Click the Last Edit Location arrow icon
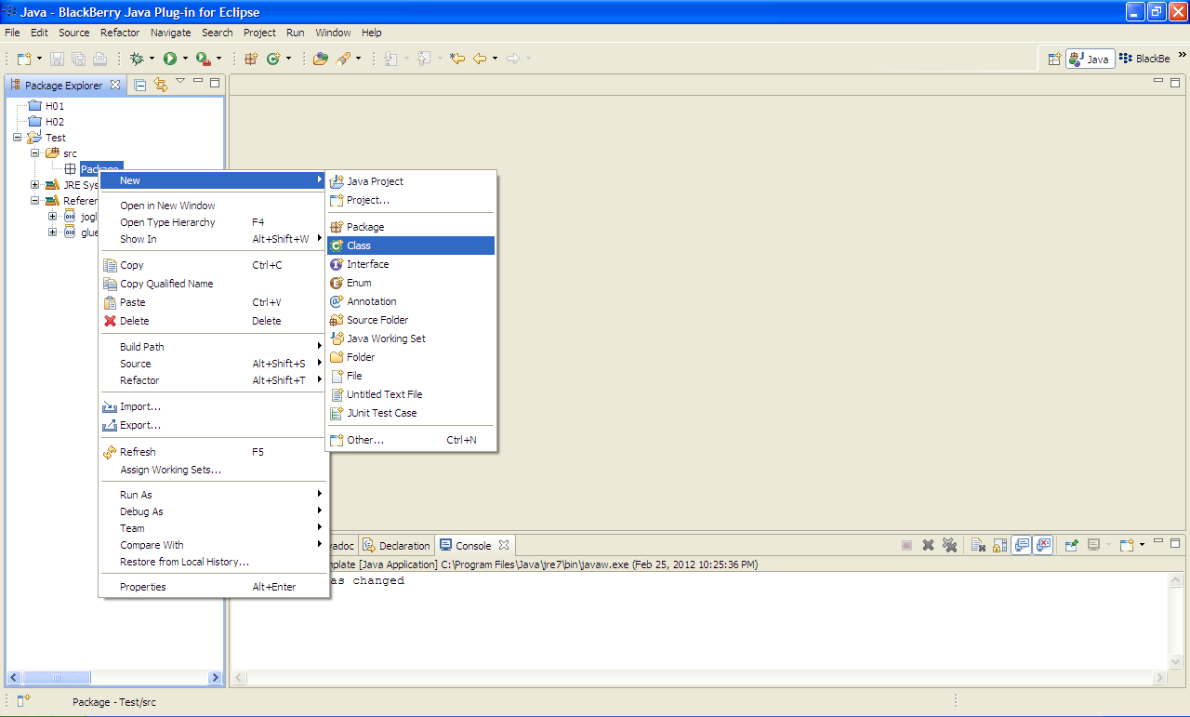1190x717 pixels. [456, 59]
